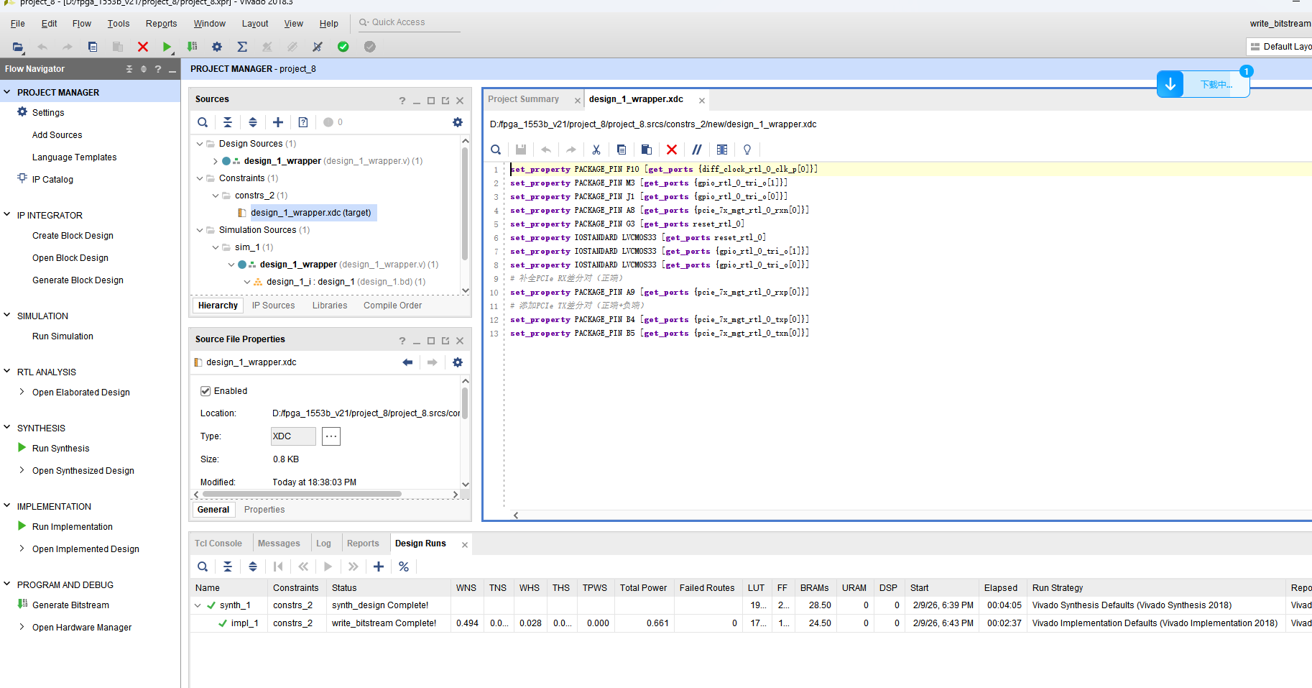Open Default Layout dropdown

1280,47
